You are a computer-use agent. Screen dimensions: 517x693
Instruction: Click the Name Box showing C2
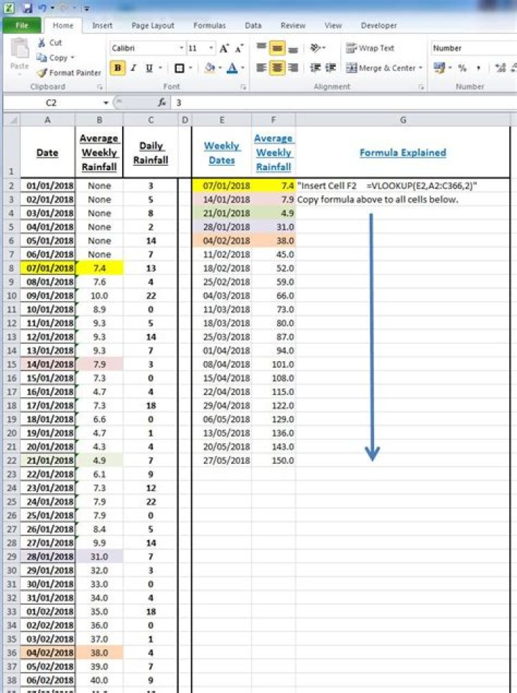pos(52,103)
